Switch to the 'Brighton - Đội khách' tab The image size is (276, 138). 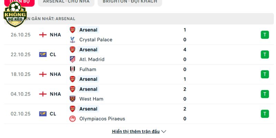coord(129,2)
